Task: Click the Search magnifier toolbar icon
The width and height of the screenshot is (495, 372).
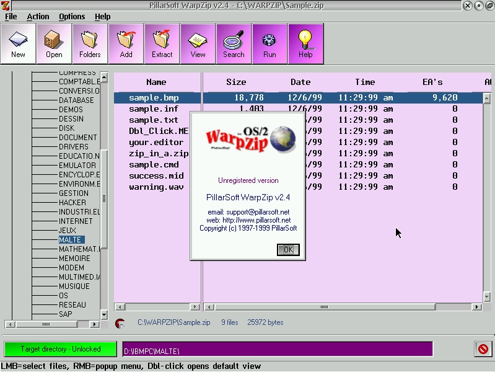Action: (x=234, y=43)
